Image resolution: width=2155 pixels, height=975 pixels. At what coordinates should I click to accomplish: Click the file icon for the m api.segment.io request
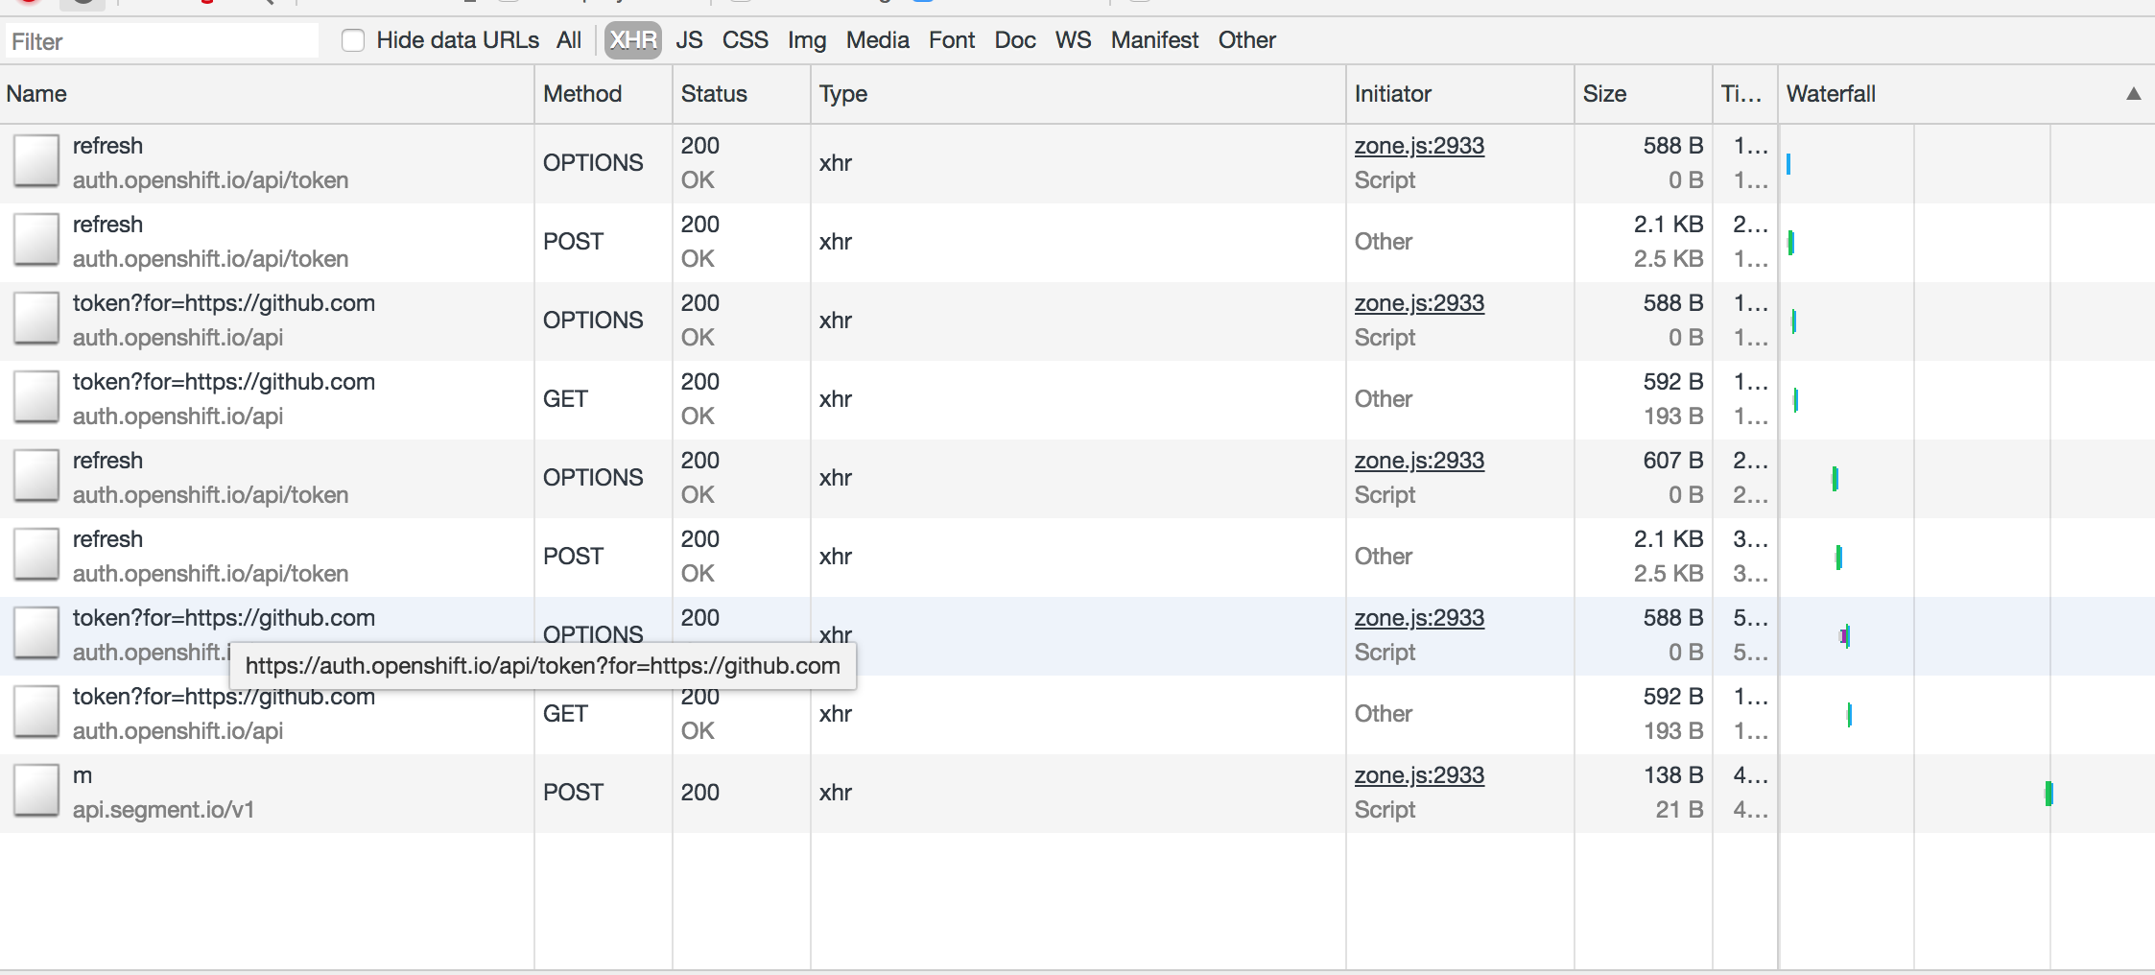[36, 791]
